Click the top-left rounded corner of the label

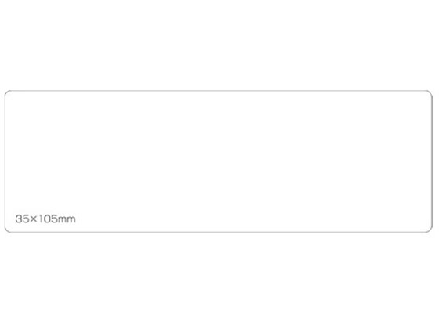tap(7, 93)
